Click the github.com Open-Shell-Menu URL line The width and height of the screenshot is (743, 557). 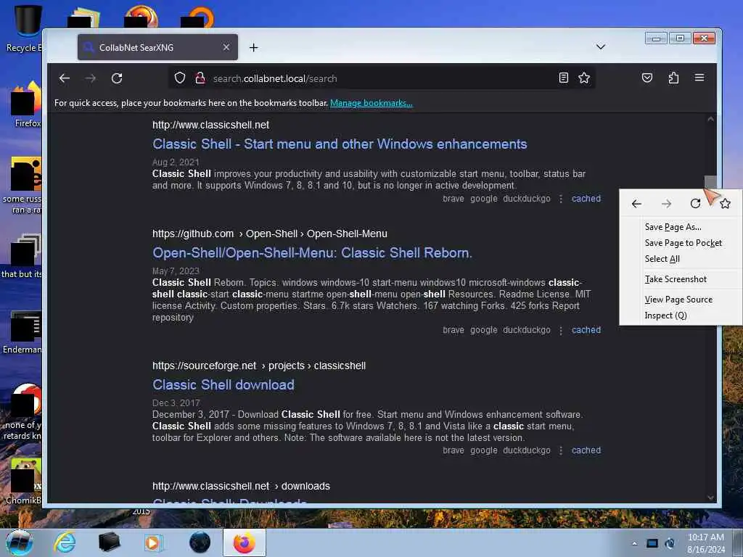pyautogui.click(x=270, y=234)
